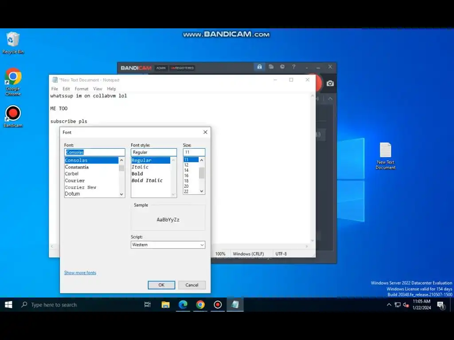Select Dotum in the font list

[x=91, y=194]
